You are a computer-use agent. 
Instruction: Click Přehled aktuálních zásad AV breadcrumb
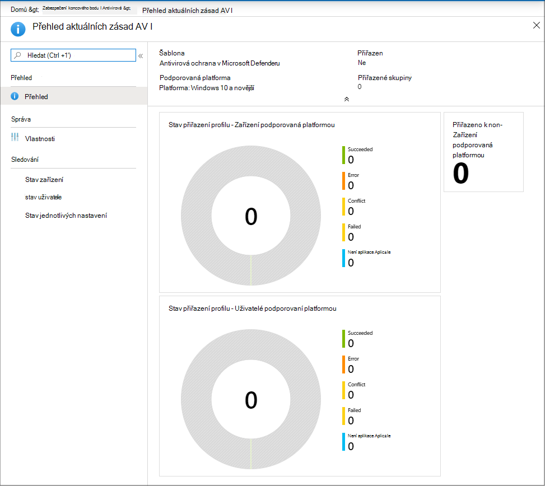click(187, 11)
